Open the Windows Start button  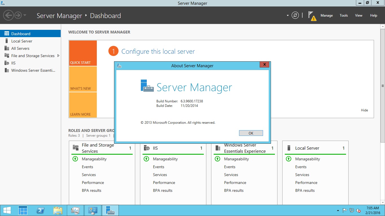click(x=7, y=210)
